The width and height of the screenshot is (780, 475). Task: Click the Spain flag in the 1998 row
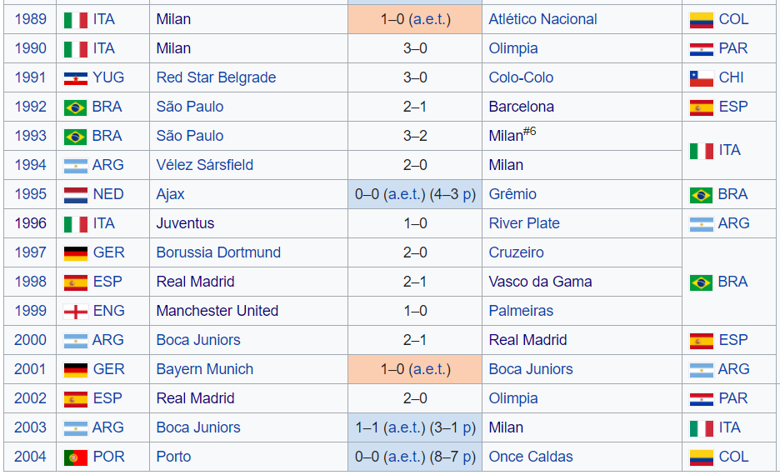(x=76, y=282)
